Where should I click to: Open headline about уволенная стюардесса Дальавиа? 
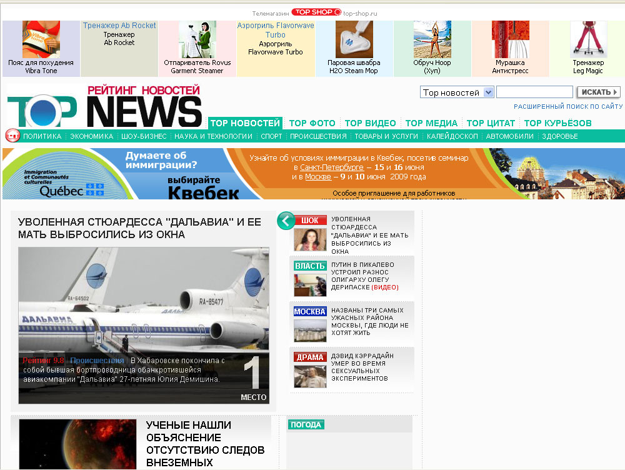(x=139, y=228)
